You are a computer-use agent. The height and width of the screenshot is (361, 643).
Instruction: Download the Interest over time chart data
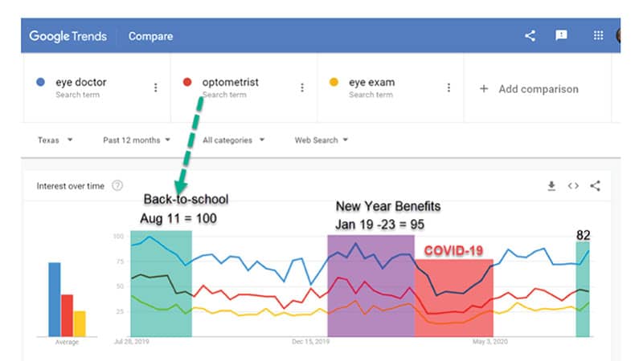click(x=551, y=186)
